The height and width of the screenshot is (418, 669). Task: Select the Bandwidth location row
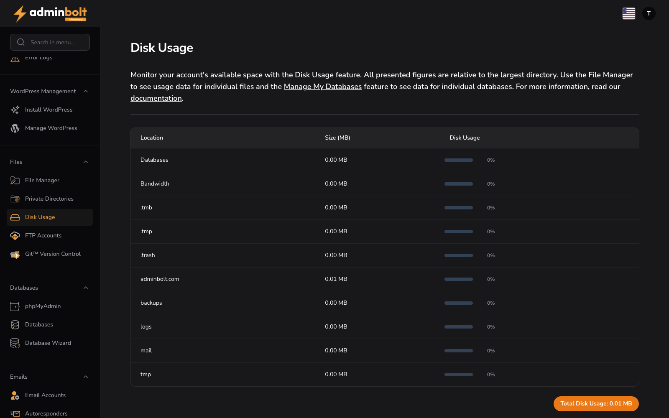click(x=385, y=184)
